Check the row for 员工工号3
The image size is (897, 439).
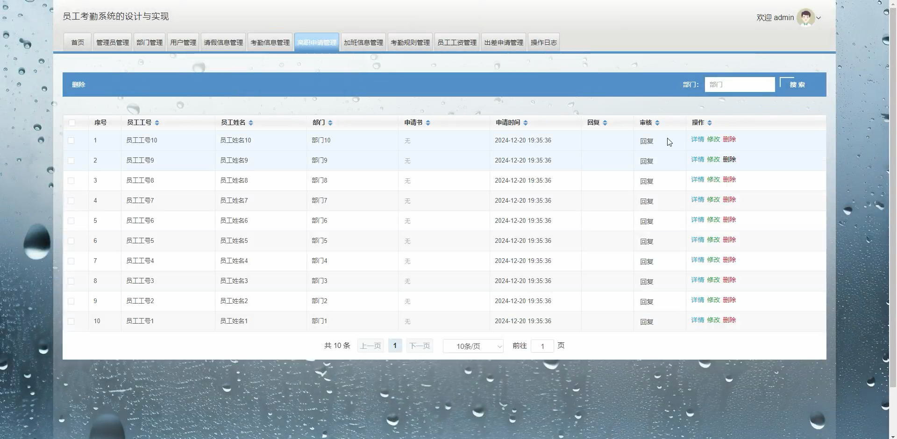tap(71, 281)
